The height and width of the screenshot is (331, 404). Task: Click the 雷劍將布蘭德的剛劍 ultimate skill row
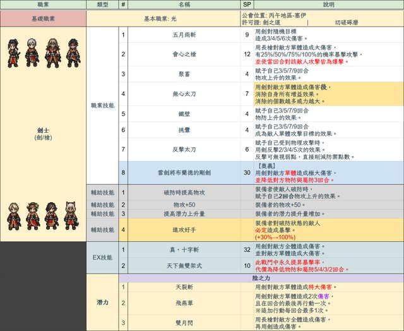pyautogui.click(x=184, y=172)
